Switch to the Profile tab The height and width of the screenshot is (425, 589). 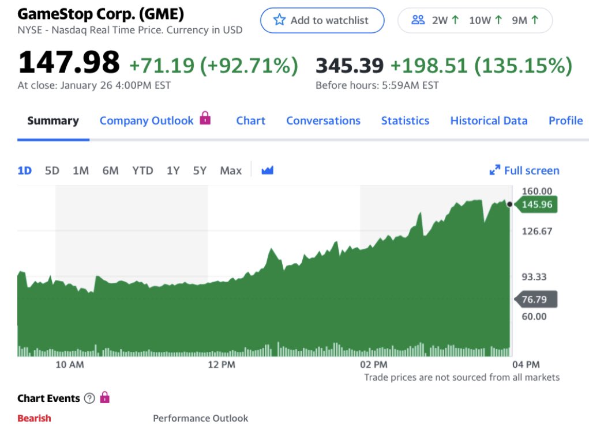566,121
